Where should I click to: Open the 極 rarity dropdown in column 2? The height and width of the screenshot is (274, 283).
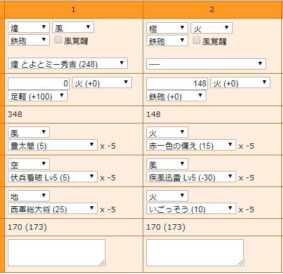[x=167, y=28]
